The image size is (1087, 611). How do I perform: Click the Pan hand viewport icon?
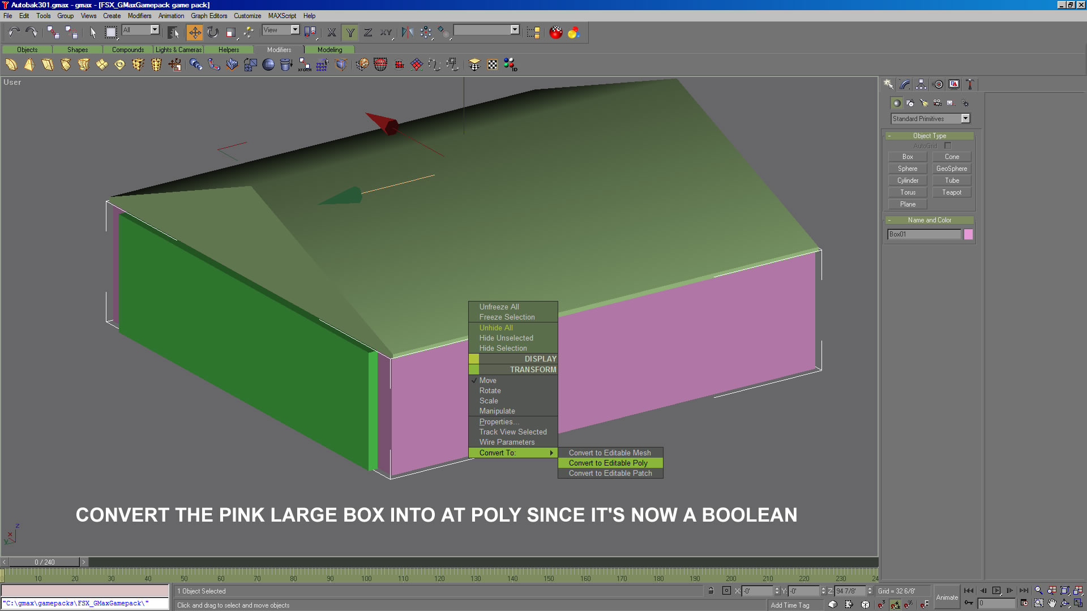tap(1052, 604)
